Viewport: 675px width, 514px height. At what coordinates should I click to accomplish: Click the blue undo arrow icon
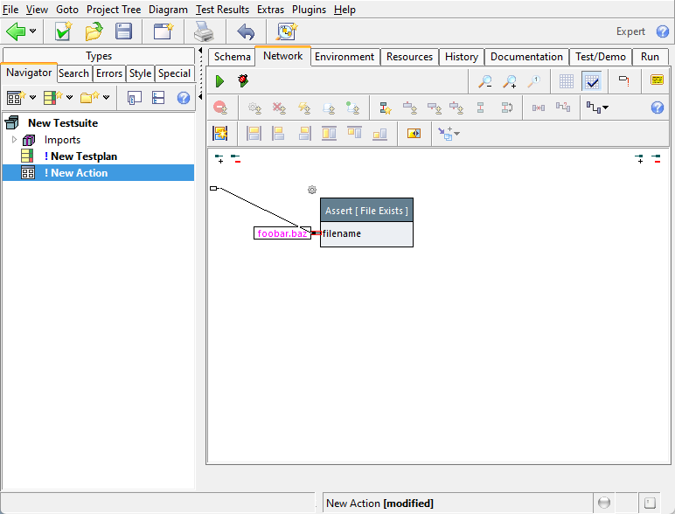tap(246, 32)
